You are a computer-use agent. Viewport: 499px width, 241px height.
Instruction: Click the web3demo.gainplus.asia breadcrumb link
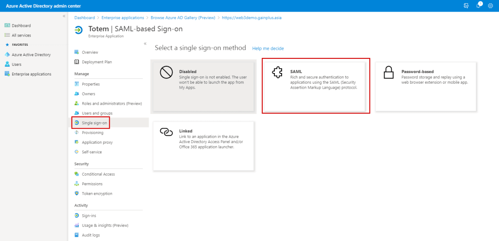click(251, 18)
